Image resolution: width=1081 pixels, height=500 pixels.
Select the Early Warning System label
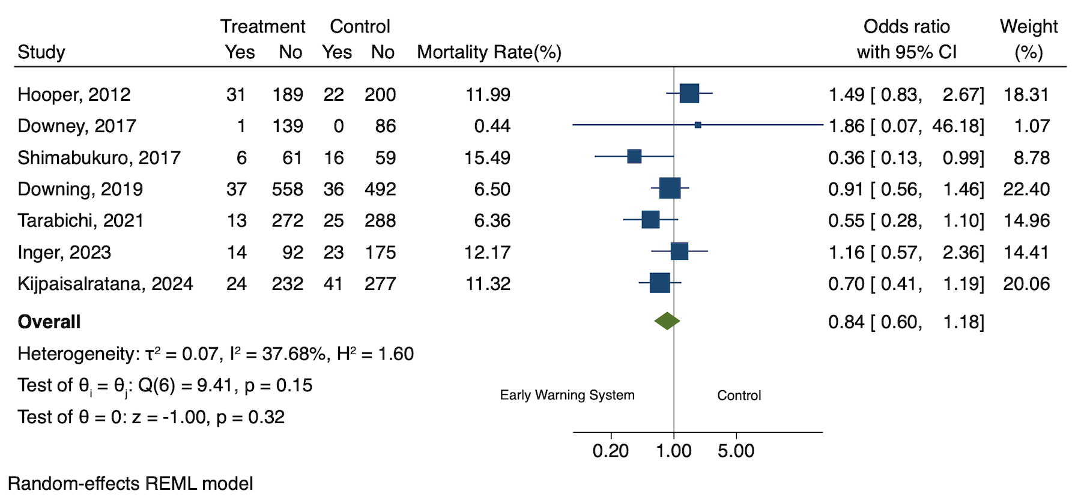click(567, 395)
